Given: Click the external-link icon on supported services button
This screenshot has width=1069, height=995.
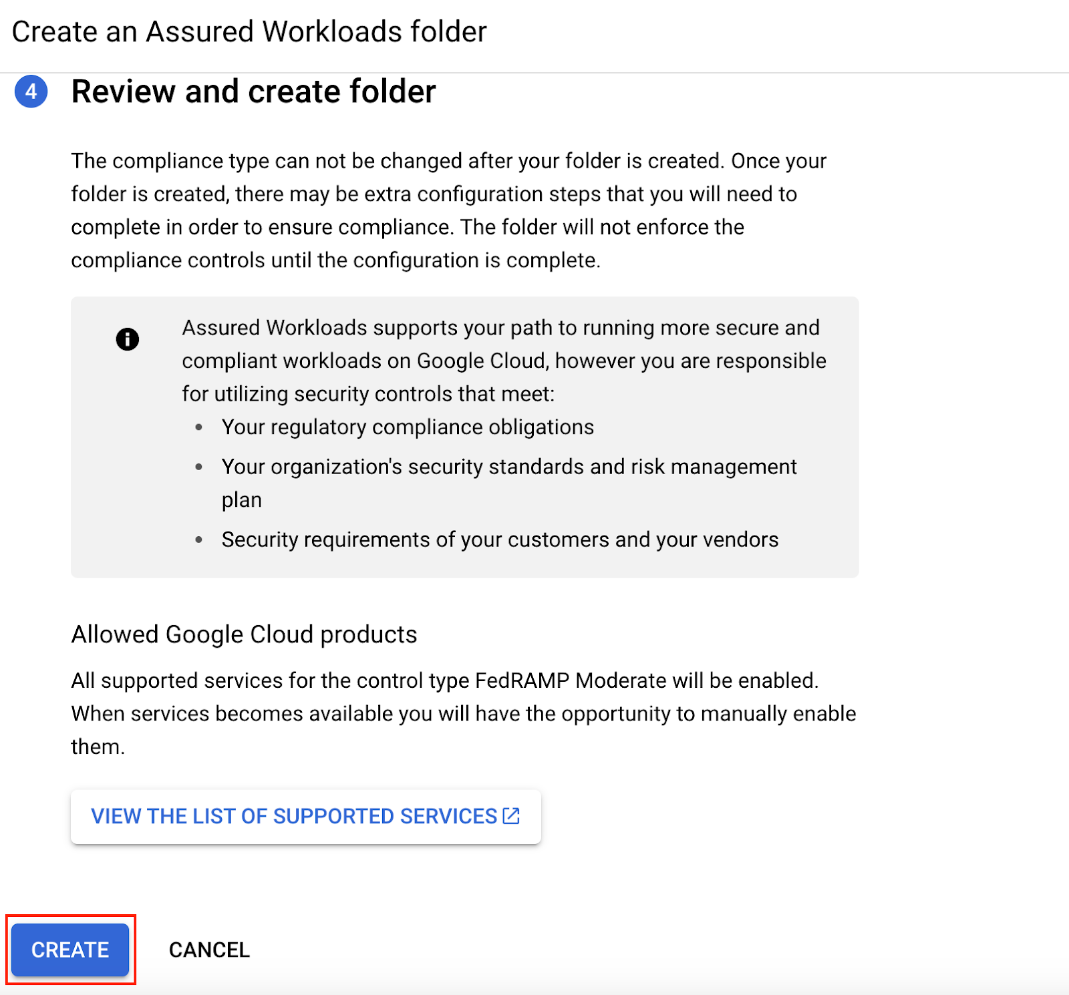Looking at the screenshot, I should [x=511, y=816].
